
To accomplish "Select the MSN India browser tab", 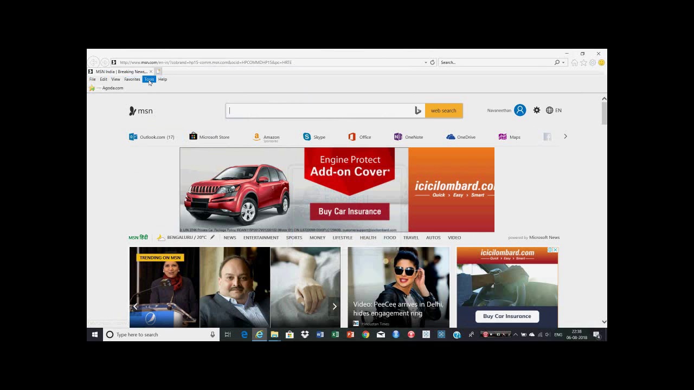I will pos(120,71).
